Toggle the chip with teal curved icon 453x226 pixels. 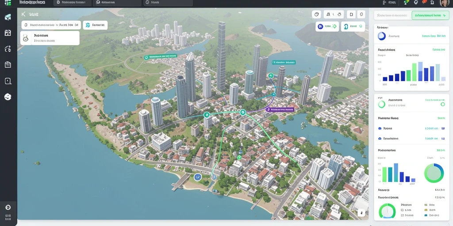(353, 26)
